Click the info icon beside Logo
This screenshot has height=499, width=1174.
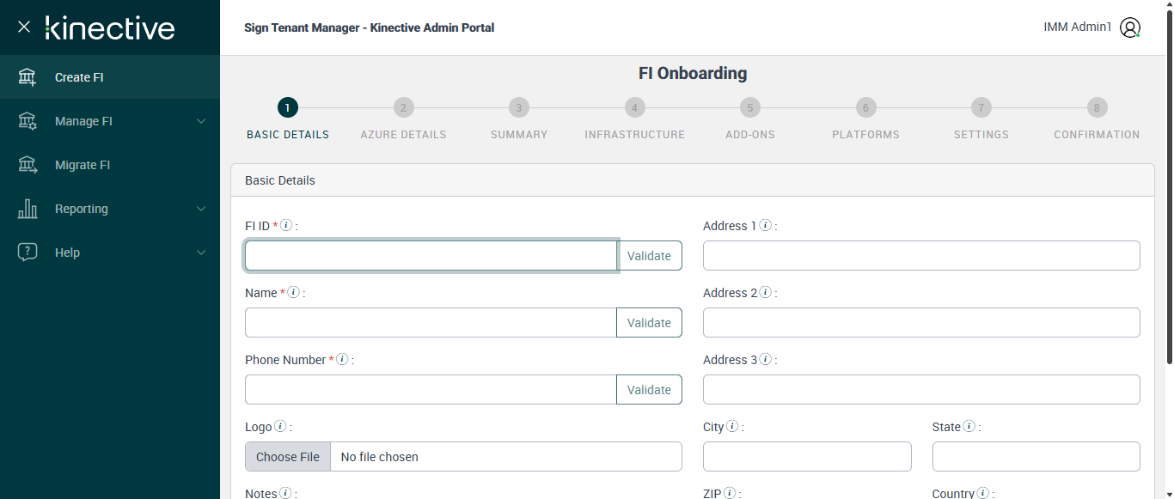(x=280, y=427)
